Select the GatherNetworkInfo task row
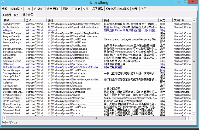Image resolution: width=199 pixels, height=130 pixels. 13,67
